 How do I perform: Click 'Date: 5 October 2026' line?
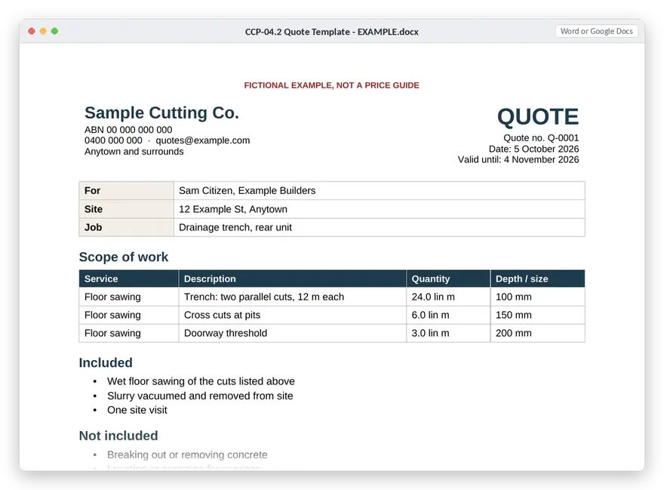533,149
